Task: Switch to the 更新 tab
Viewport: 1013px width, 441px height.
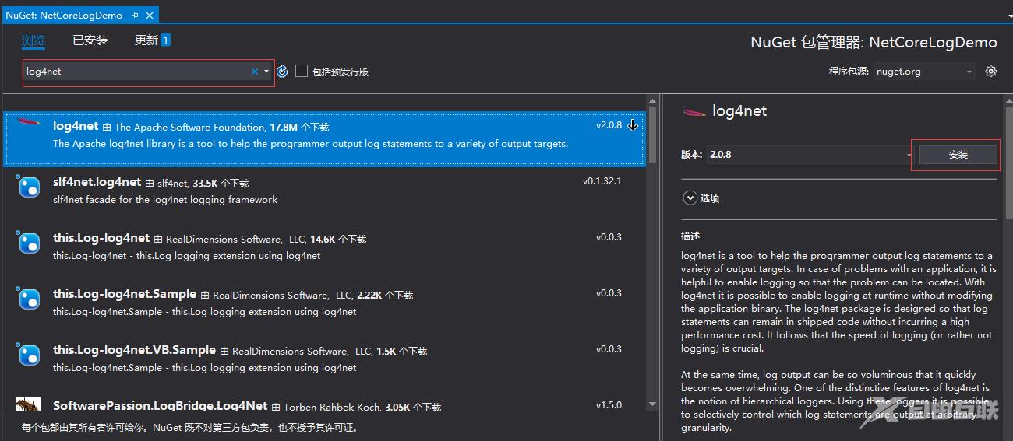Action: 146,40
